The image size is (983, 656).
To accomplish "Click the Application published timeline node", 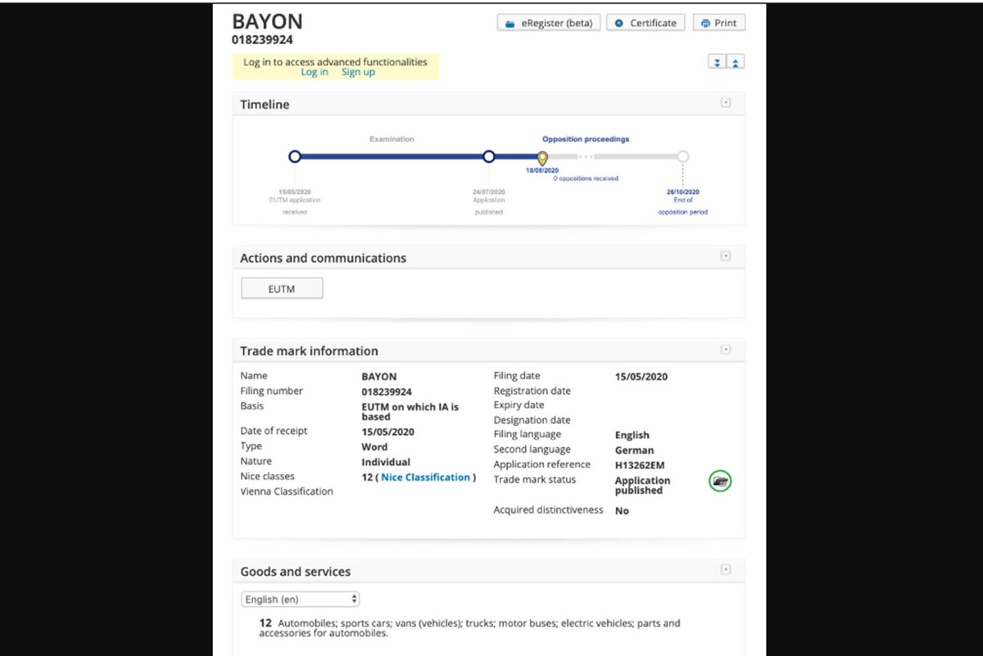I will (489, 156).
